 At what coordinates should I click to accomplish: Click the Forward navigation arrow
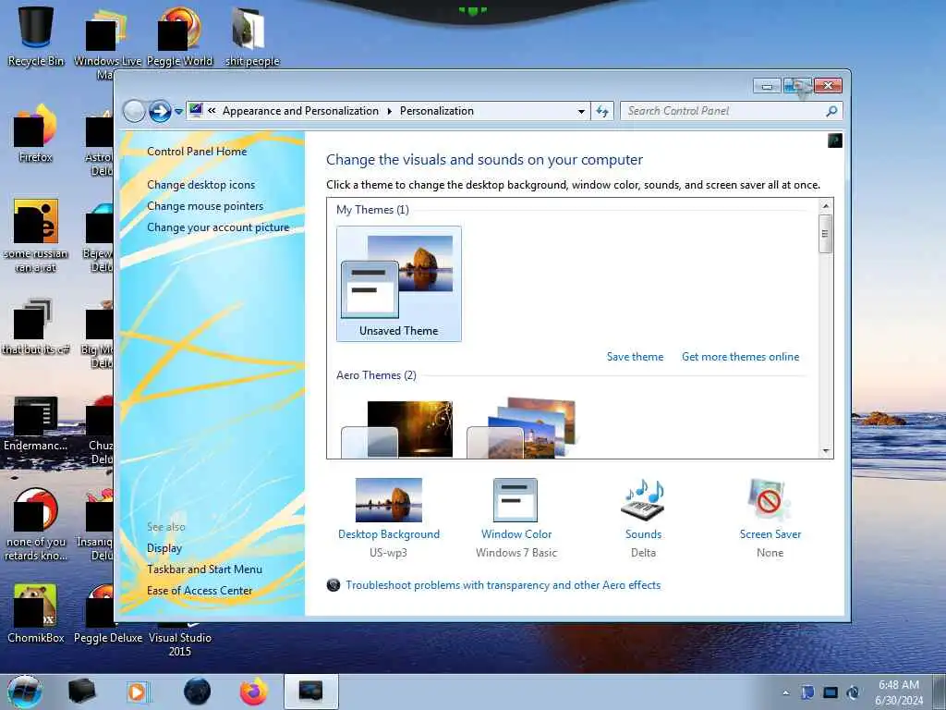click(160, 111)
